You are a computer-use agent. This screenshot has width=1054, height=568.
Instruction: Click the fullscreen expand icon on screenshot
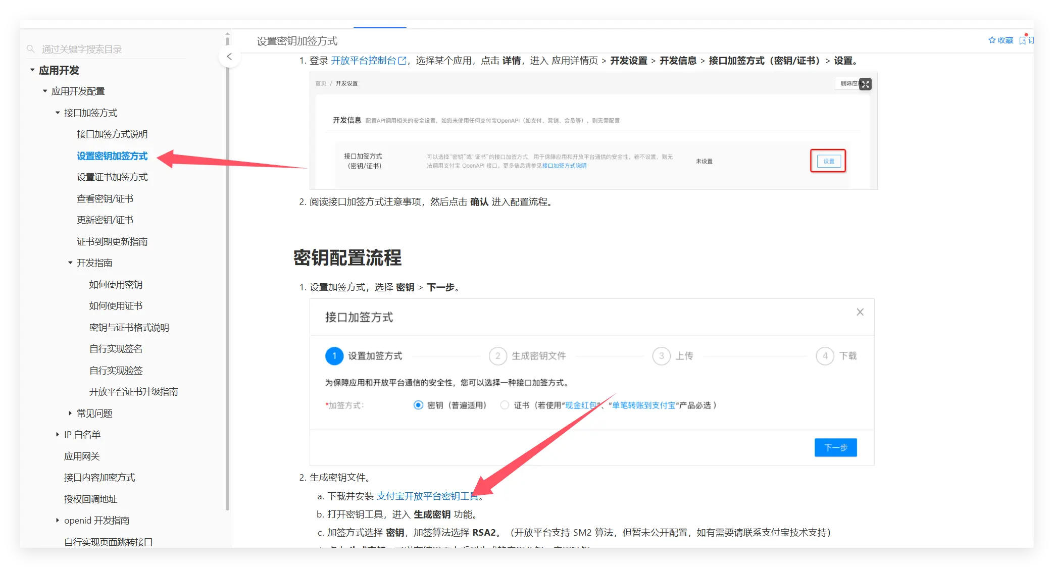point(865,84)
